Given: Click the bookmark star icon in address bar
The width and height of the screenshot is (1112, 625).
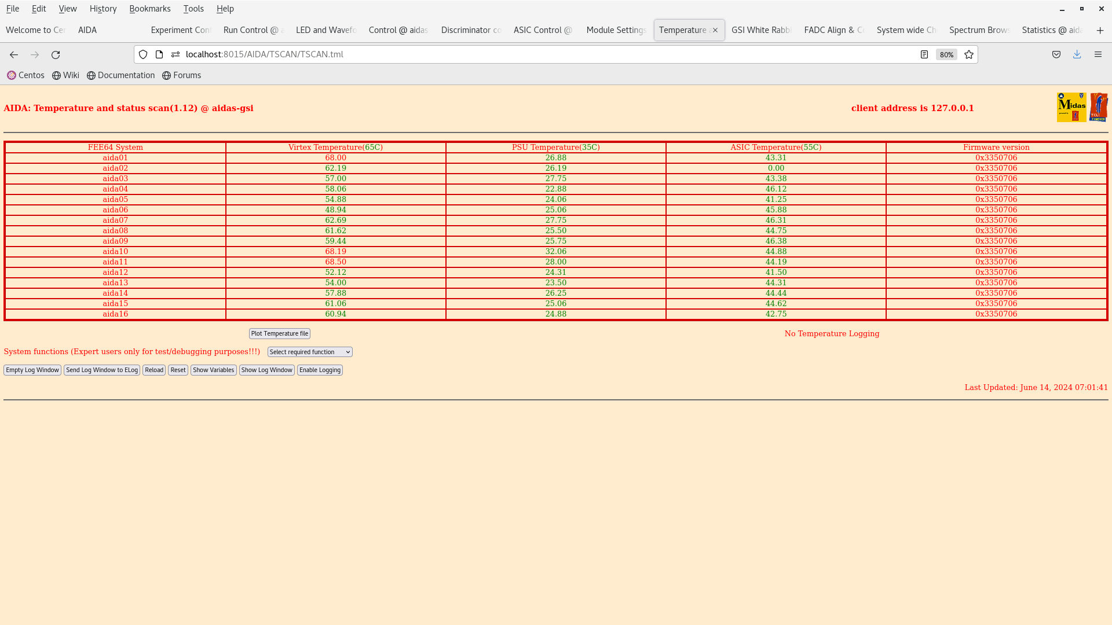Looking at the screenshot, I should (969, 54).
